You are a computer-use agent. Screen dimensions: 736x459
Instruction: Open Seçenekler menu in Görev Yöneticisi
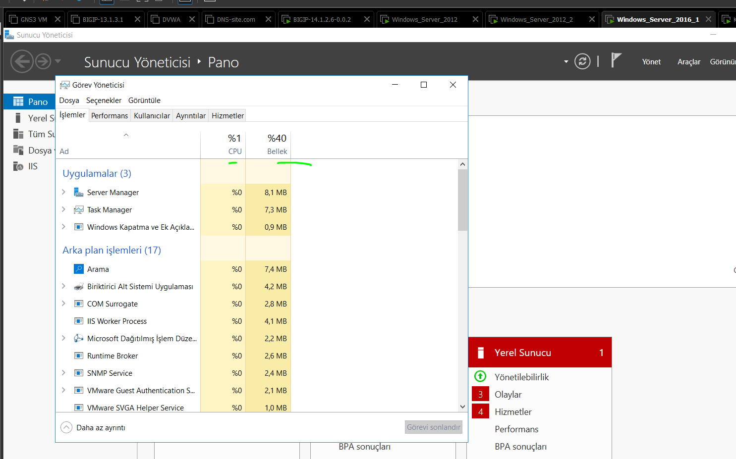coord(104,101)
